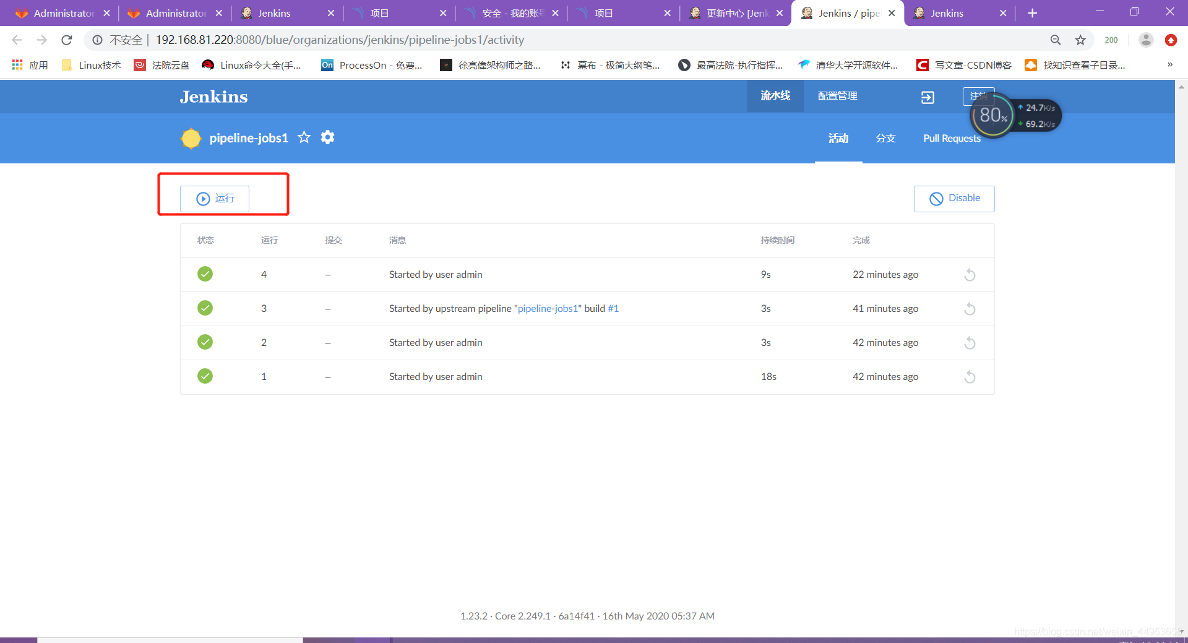Open the upstream build #1 link
Screen dimensions: 1188x643
(x=613, y=308)
